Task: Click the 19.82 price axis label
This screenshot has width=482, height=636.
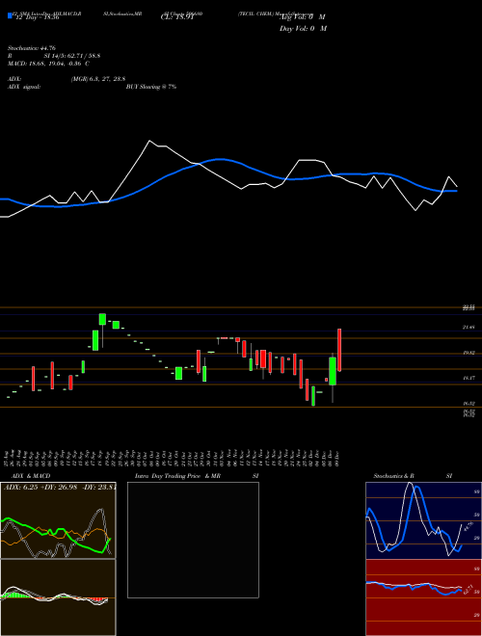Action: tap(469, 353)
